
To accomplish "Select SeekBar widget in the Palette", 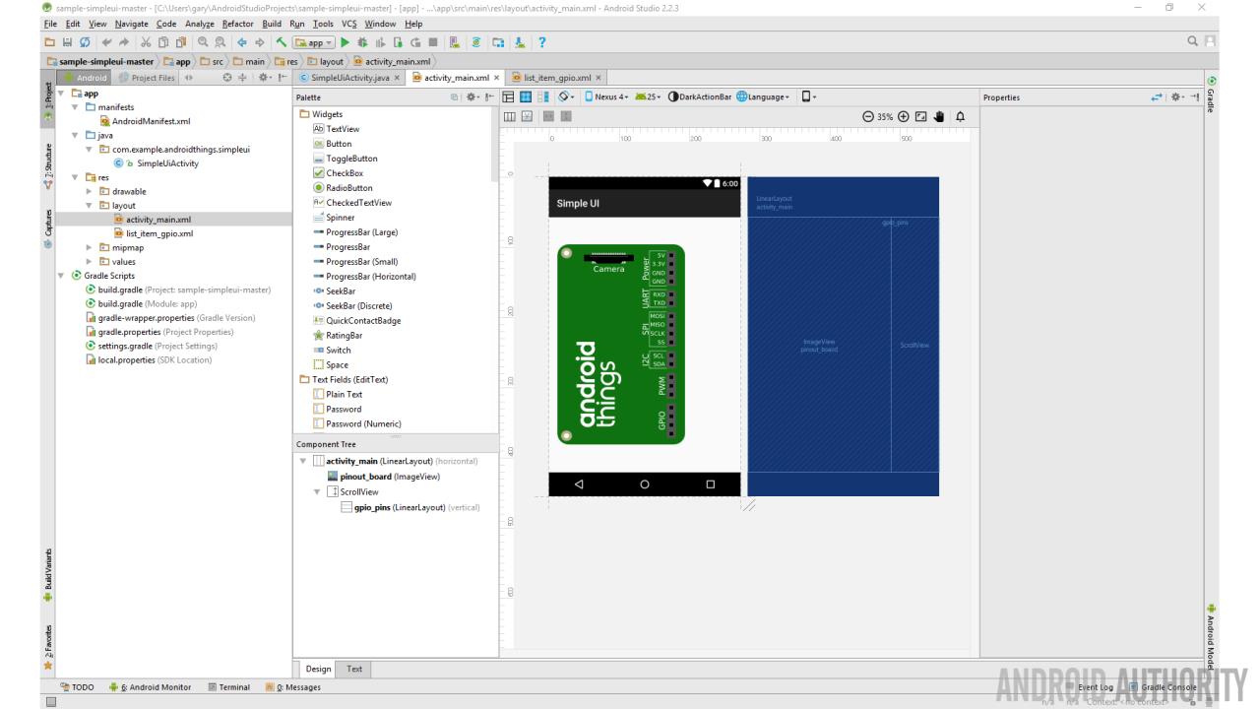I will (x=340, y=291).
